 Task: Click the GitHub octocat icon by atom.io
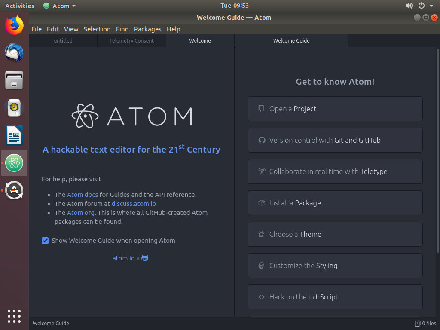(145, 258)
